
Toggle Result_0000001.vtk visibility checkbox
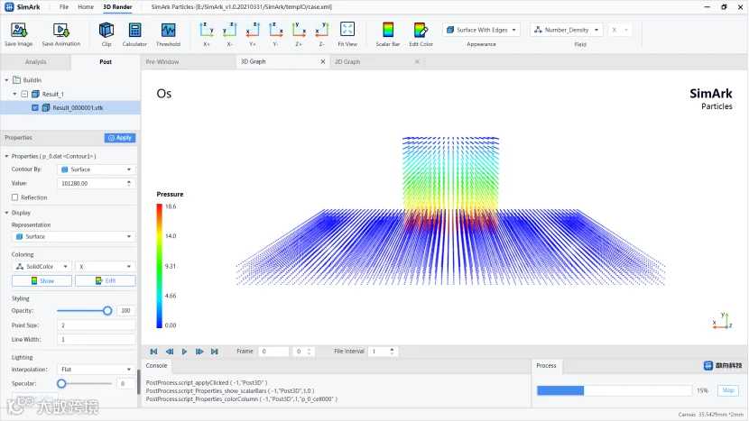(x=35, y=108)
